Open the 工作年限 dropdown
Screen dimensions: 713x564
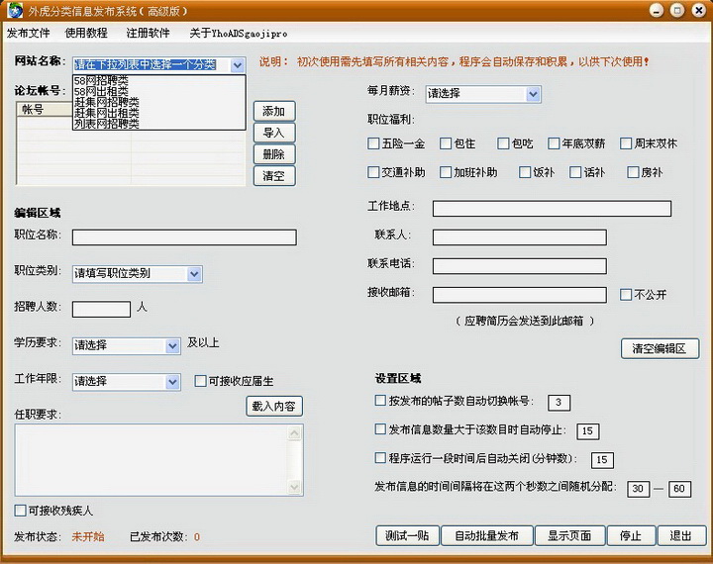tap(172, 382)
